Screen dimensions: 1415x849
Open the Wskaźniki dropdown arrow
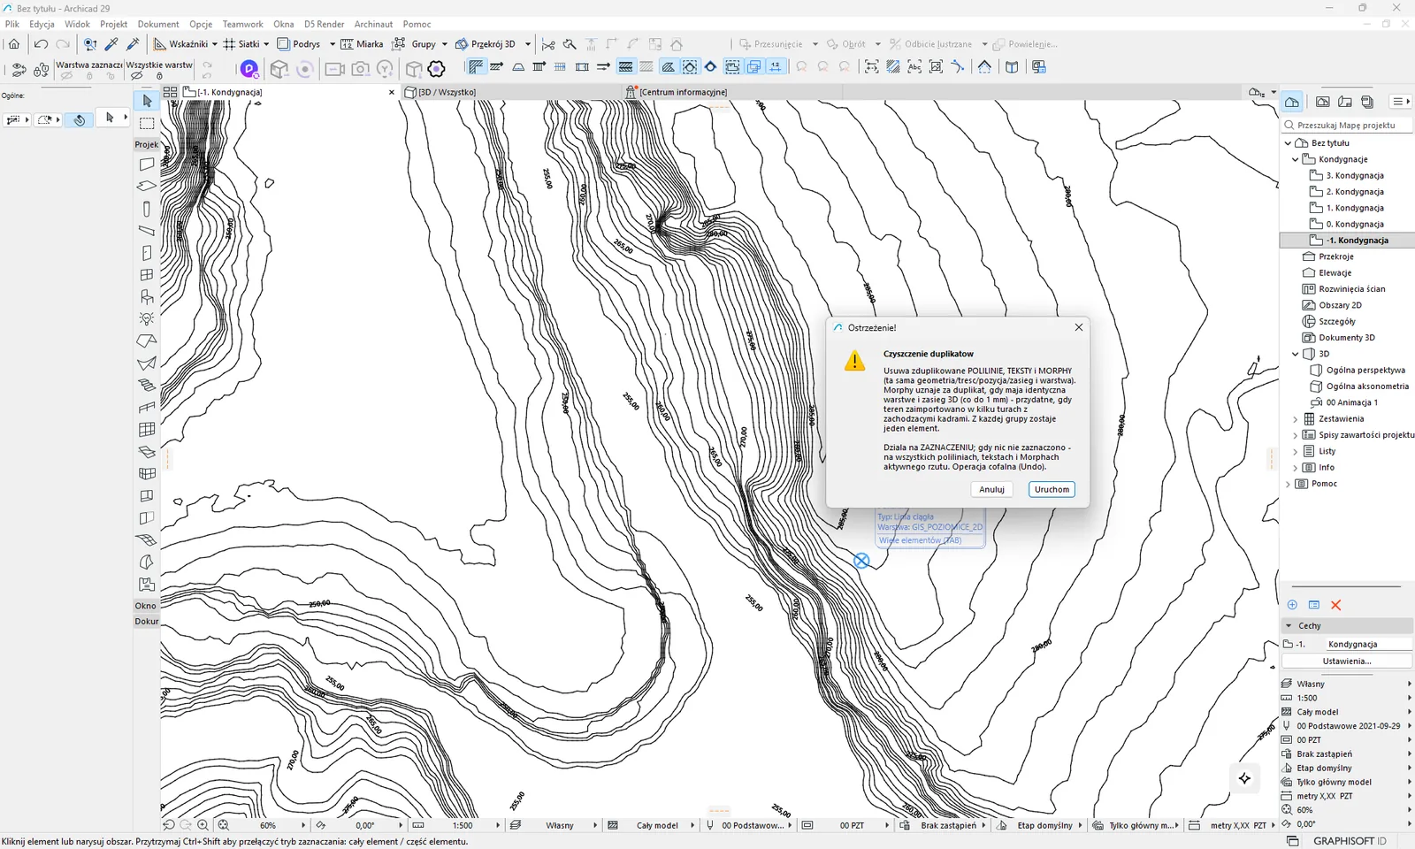pyautogui.click(x=214, y=44)
